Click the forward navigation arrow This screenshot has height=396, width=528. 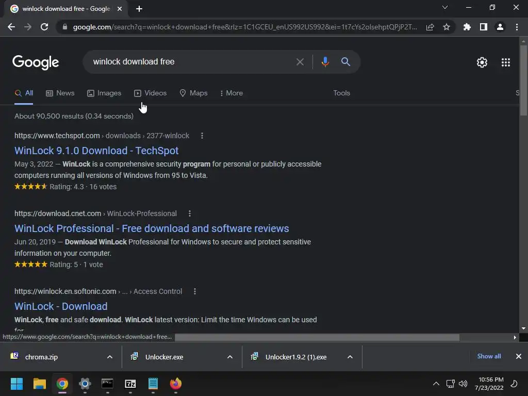coord(28,27)
